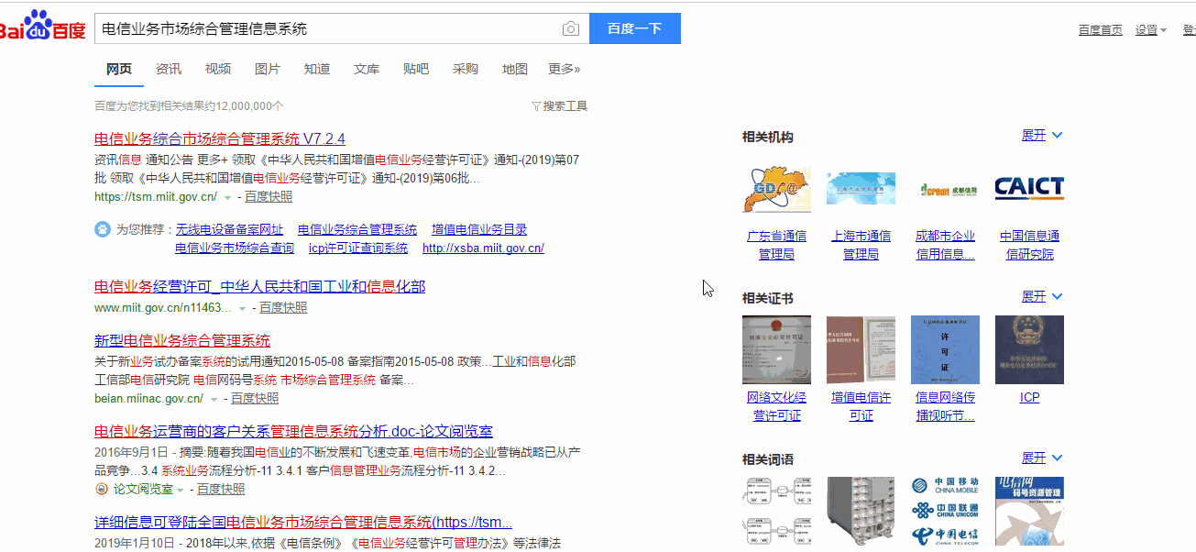Open 无线电设备备案网址 suggestion
Image resolution: width=1196 pixels, height=552 pixels.
coord(229,229)
